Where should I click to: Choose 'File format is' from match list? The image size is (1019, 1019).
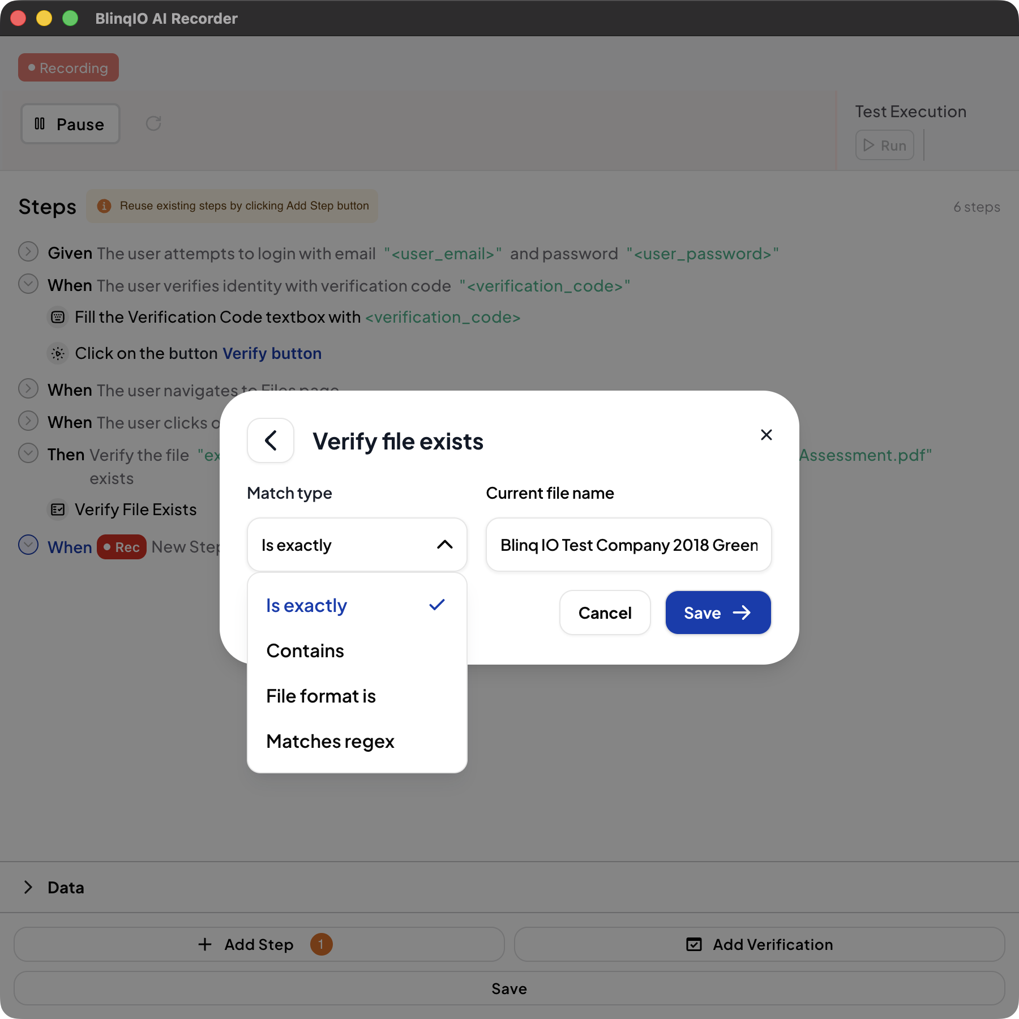(321, 696)
